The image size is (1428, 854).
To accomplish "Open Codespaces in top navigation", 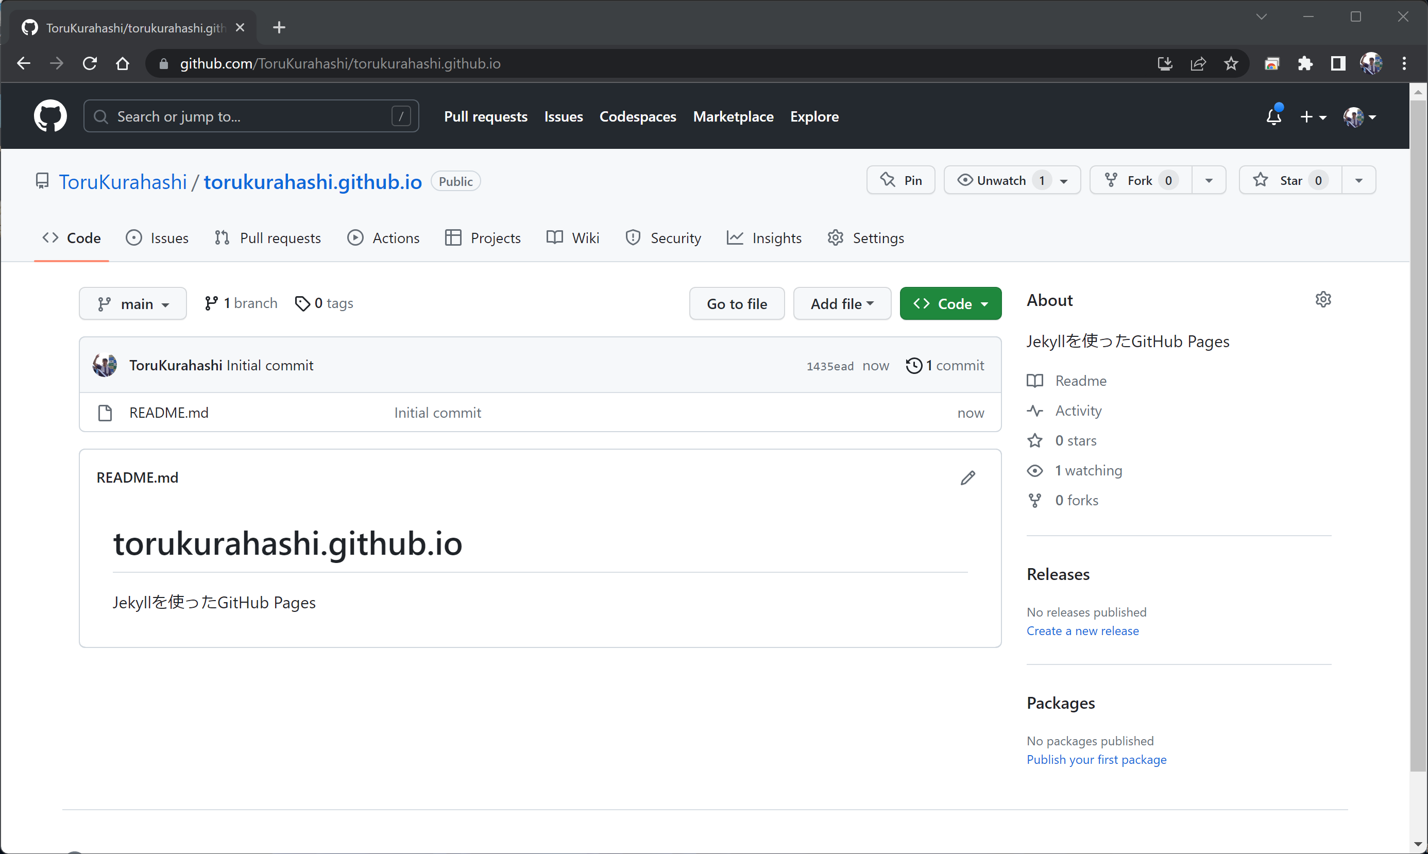I will pyautogui.click(x=638, y=116).
